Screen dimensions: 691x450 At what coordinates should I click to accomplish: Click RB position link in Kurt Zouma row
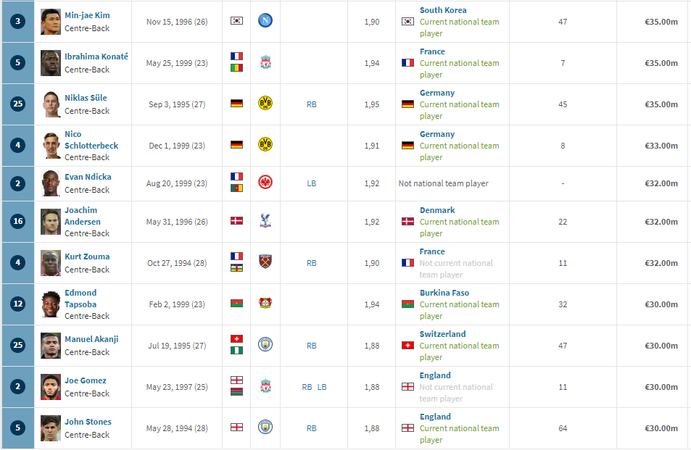pos(312,263)
